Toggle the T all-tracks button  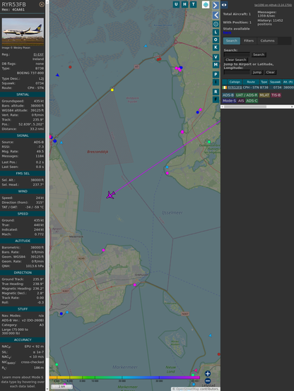point(193,4)
